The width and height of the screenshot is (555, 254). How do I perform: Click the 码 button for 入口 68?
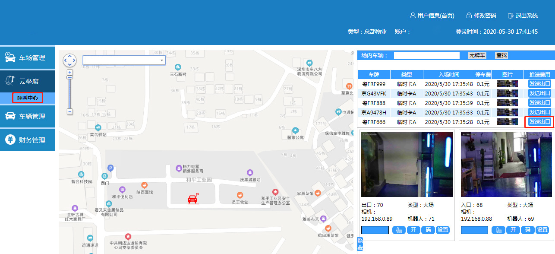[527, 230]
